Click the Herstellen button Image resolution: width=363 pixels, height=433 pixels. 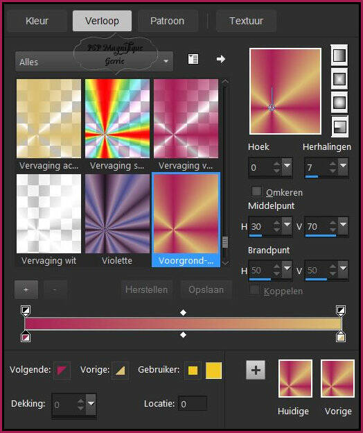point(146,289)
